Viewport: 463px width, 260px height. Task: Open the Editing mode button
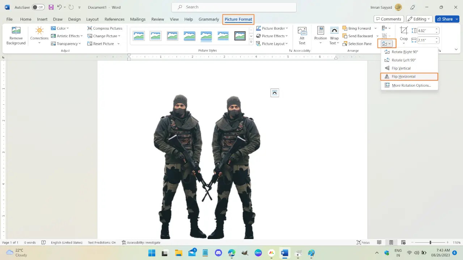coord(419,19)
